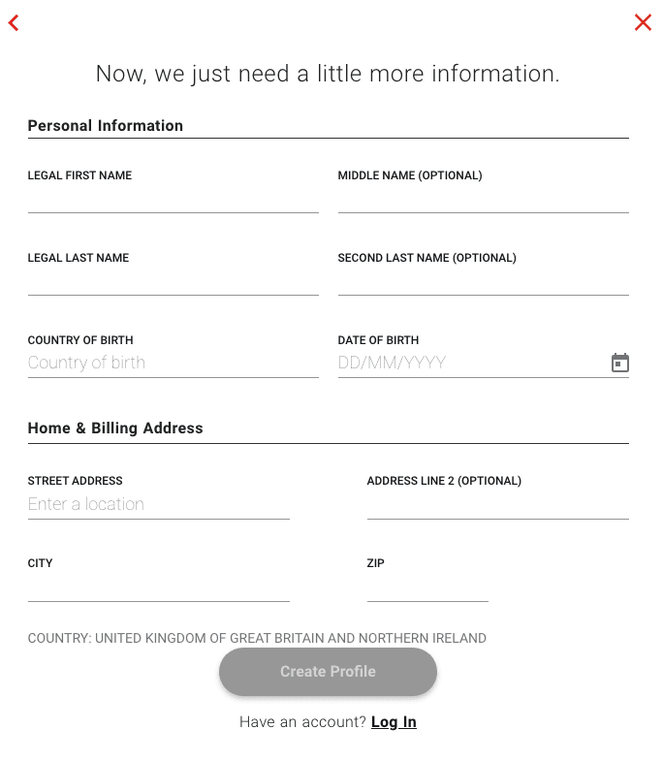The width and height of the screenshot is (663, 761).
Task: Click the Home & Billing Address heading
Action: pyautogui.click(x=115, y=428)
